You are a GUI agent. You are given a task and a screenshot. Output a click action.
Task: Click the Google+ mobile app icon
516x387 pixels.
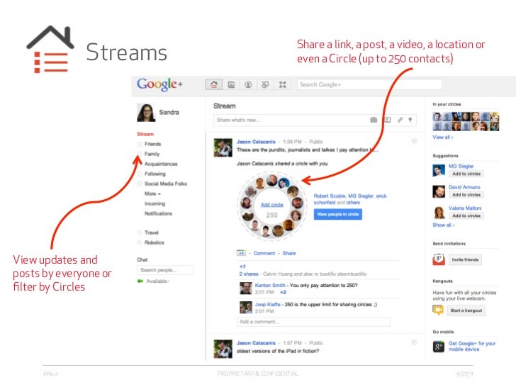(439, 347)
